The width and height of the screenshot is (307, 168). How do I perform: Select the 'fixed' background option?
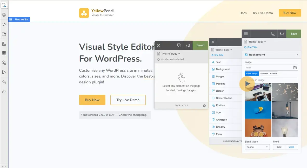click(279, 147)
